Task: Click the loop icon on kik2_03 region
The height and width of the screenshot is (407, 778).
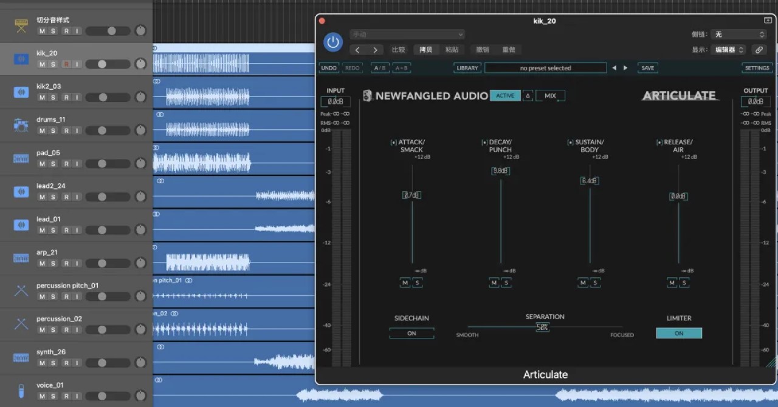Action: tap(157, 81)
